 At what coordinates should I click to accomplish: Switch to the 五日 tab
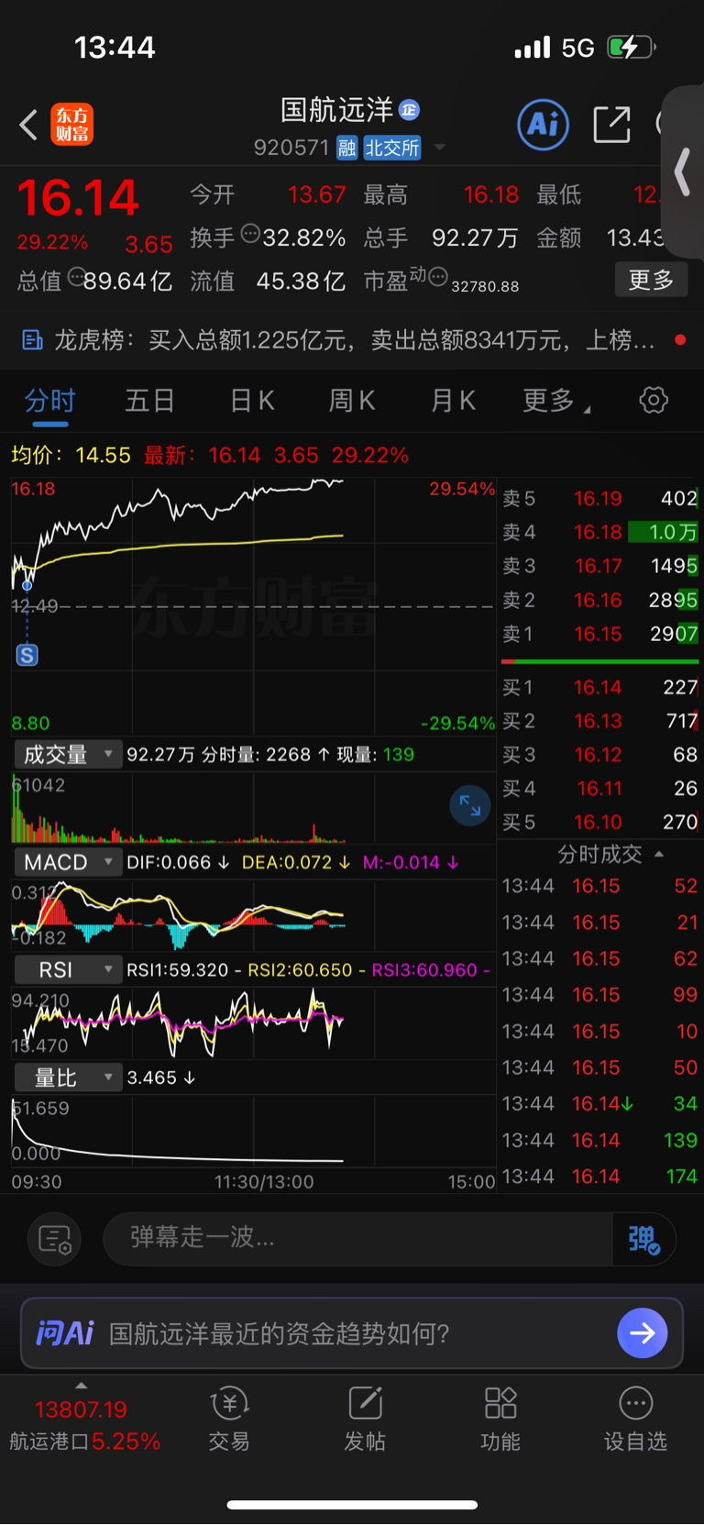[x=150, y=401]
